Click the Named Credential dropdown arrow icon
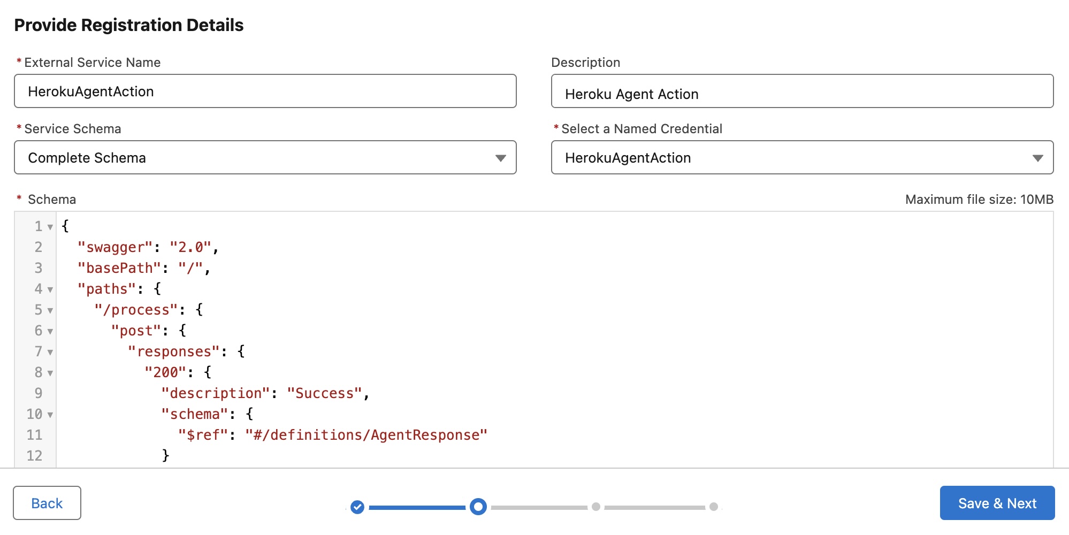1069x535 pixels. [1037, 158]
